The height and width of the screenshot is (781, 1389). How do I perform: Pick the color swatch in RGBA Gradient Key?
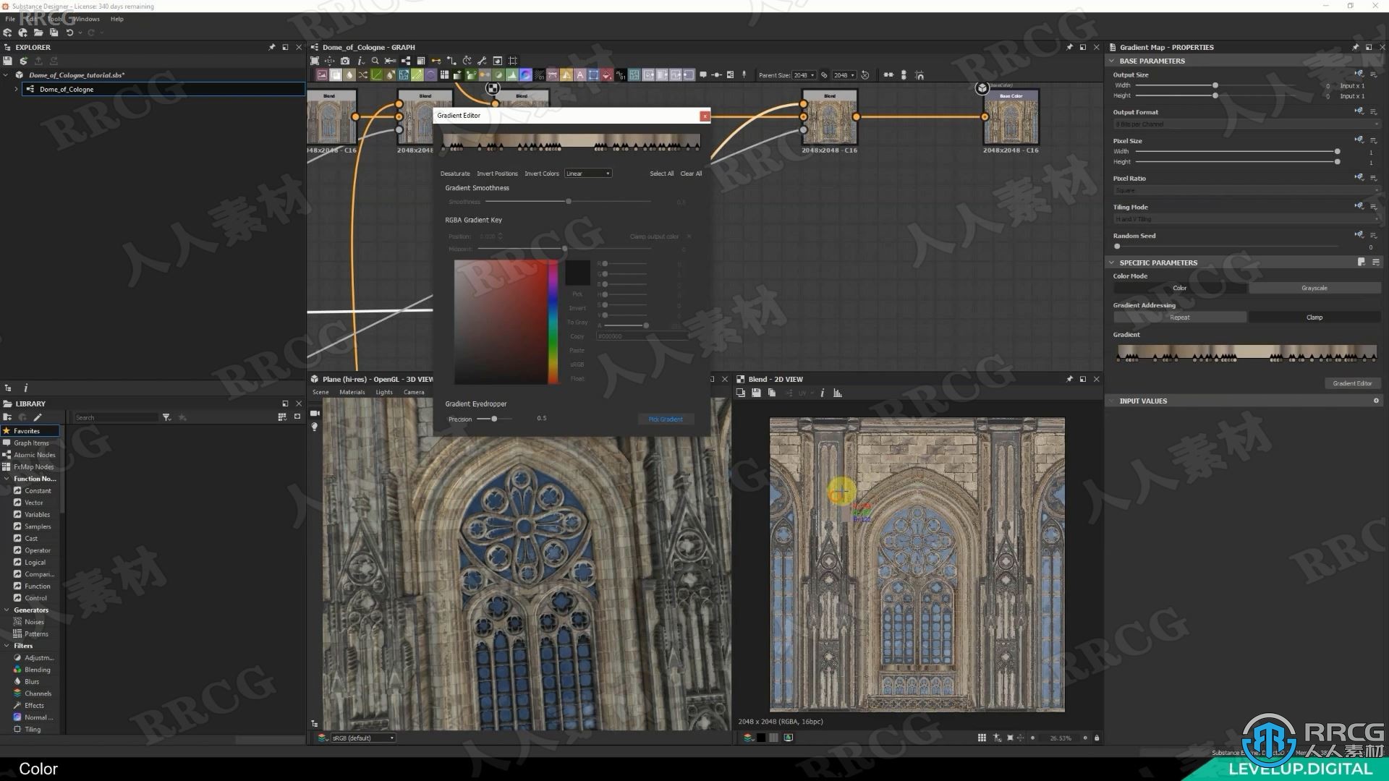coord(577,272)
